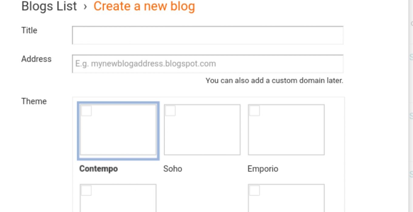Click the Create a new blog heading

coord(144,6)
